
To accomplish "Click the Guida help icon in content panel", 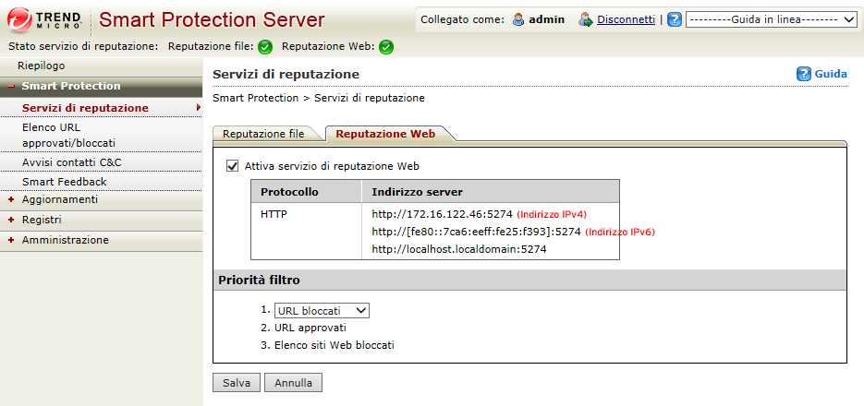I will point(803,74).
